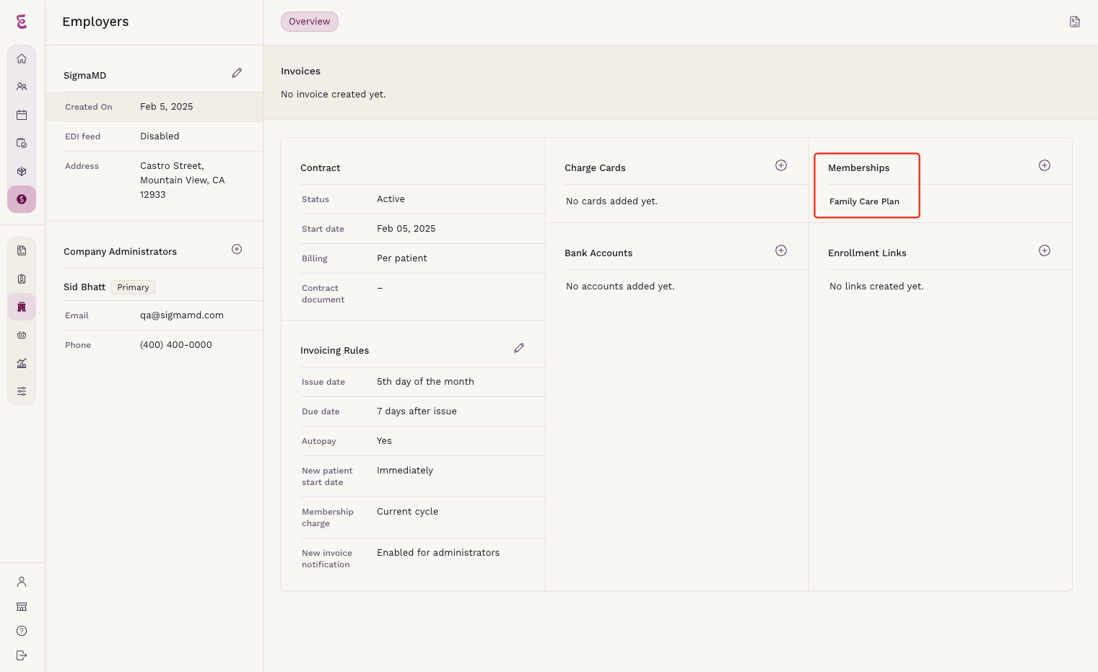This screenshot has height=672, width=1098.
Task: Click the Bank Accounts heading
Action: tap(598, 253)
